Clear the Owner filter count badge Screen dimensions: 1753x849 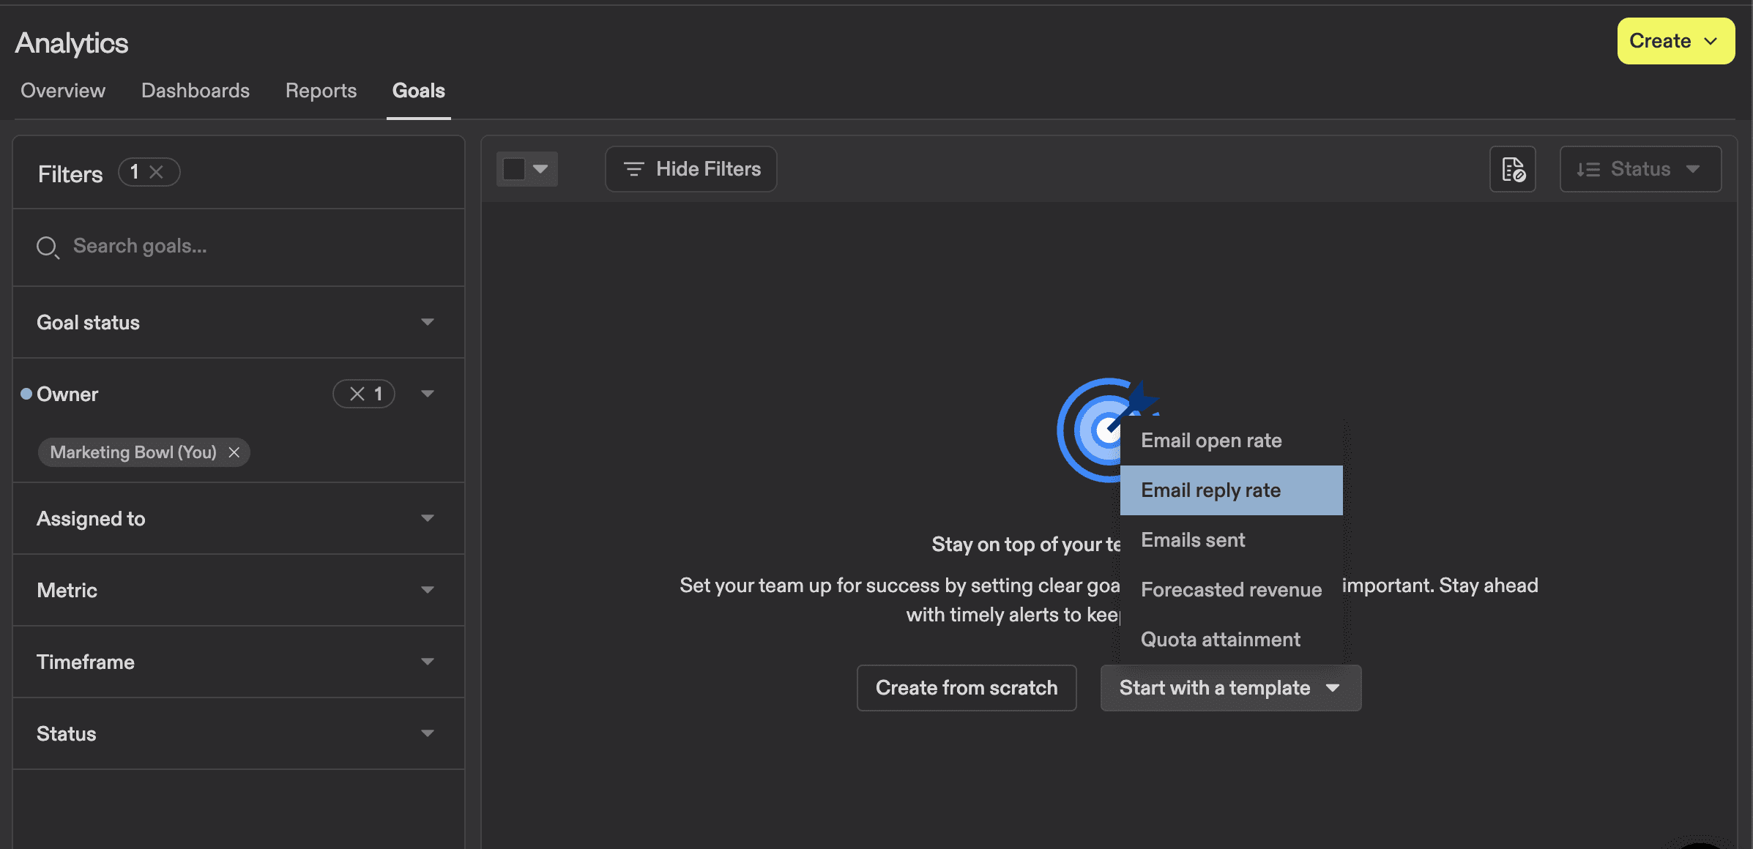pos(357,394)
